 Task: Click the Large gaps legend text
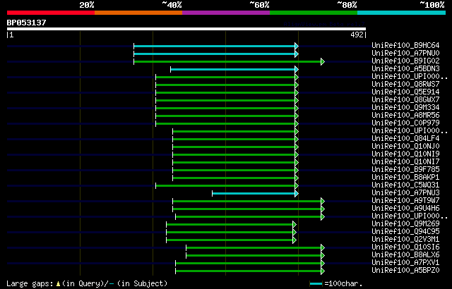87,284
